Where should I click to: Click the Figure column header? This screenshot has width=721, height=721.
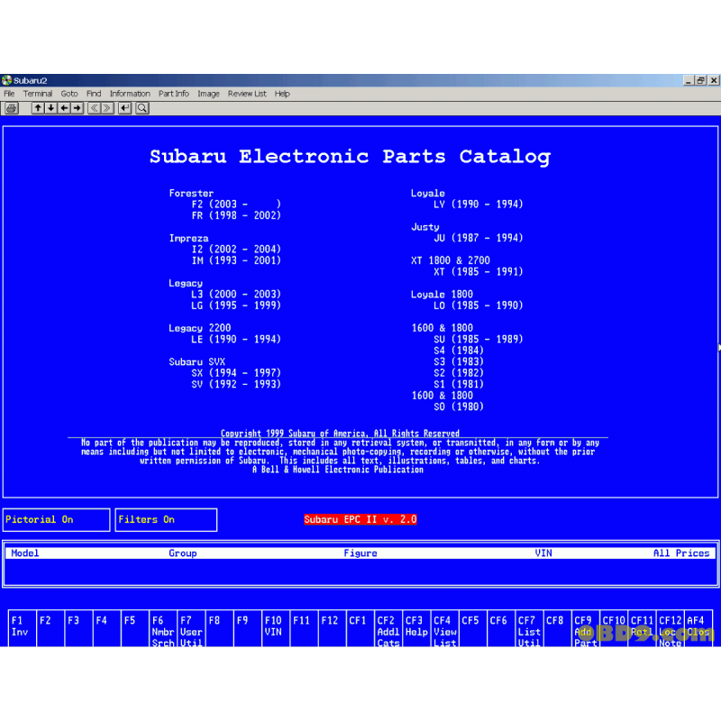click(360, 553)
